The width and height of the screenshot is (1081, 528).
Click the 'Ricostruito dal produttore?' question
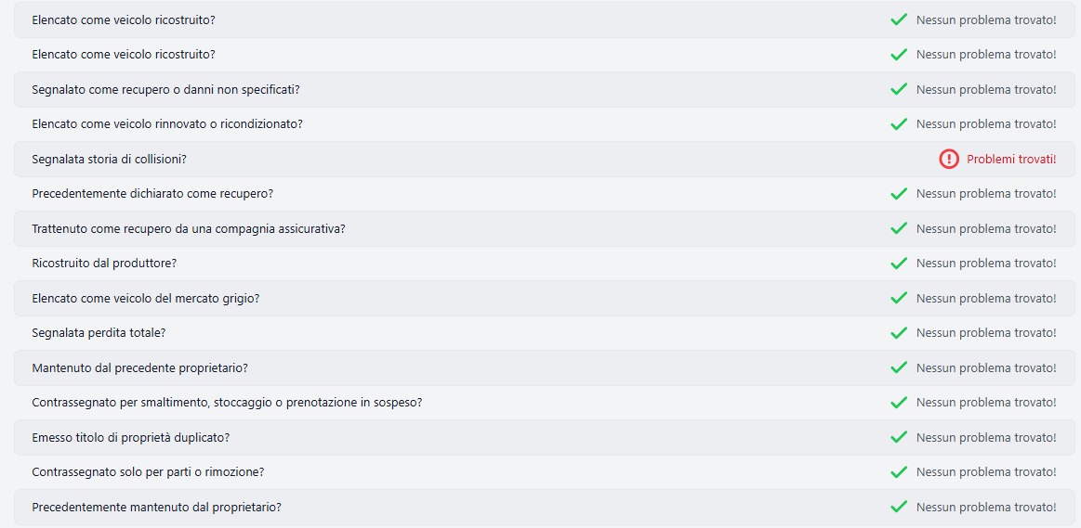pos(104,264)
